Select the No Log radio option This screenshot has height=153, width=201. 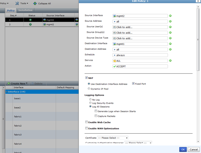pos(91,100)
